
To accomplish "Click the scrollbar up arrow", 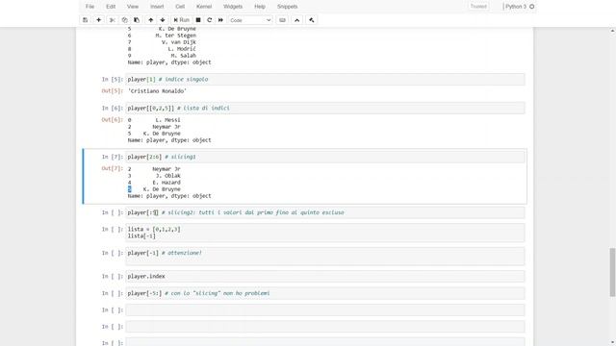I will pos(612,31).
